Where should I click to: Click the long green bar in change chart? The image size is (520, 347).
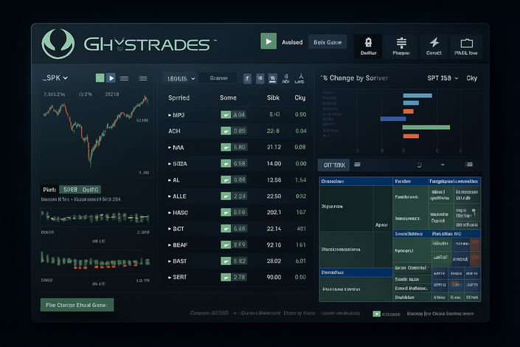pos(426,127)
